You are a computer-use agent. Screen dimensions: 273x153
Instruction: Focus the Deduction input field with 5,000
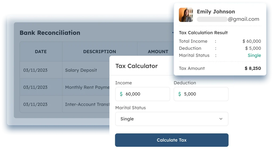pyautogui.click(x=201, y=94)
